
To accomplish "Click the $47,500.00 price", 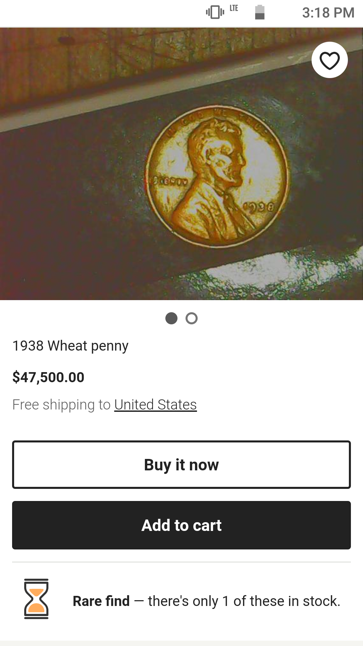I will point(48,377).
